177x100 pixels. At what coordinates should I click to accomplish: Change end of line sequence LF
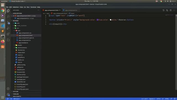pyautogui.click(x=163, y=99)
